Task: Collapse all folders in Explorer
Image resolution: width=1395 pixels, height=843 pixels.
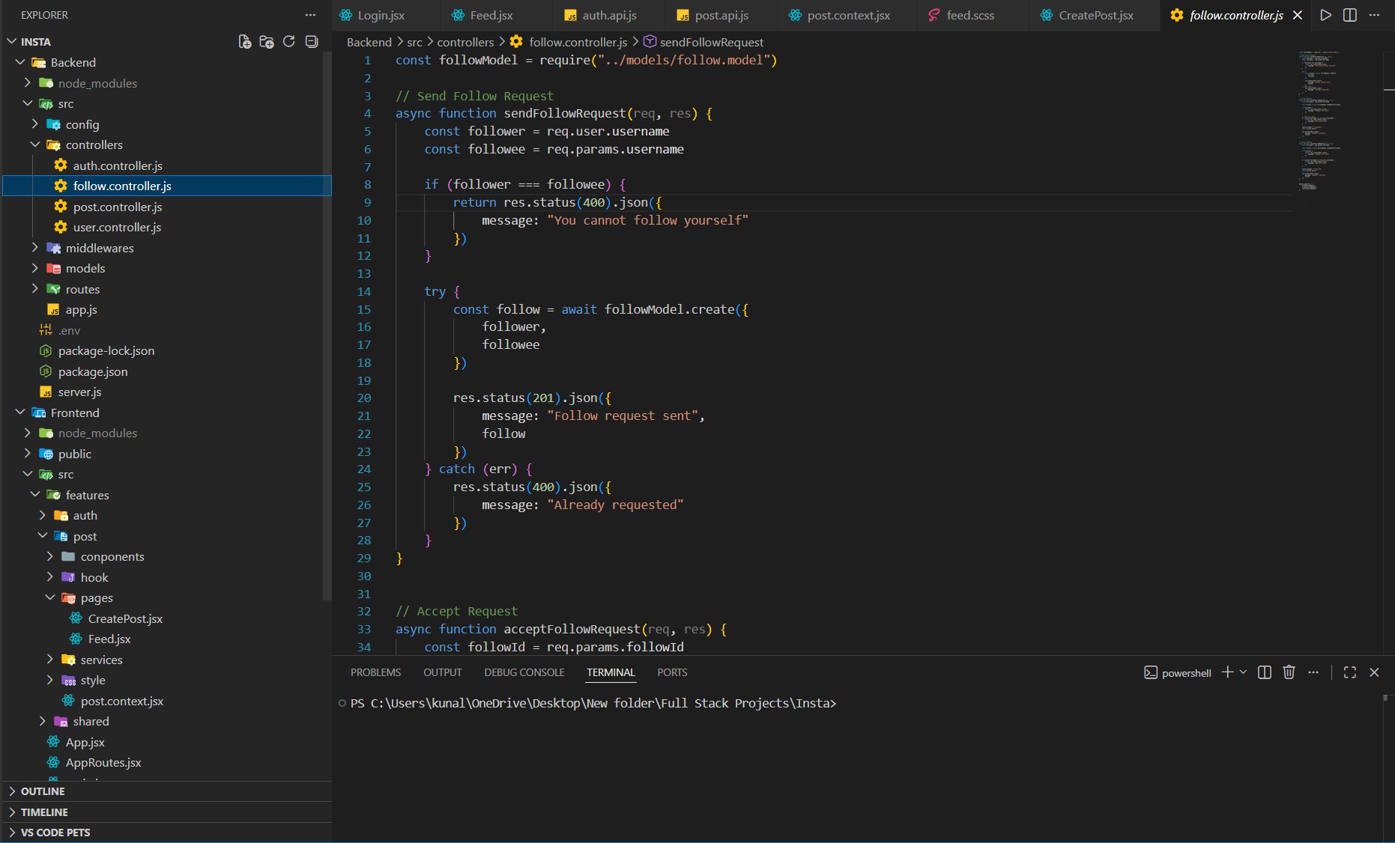Action: click(x=312, y=42)
